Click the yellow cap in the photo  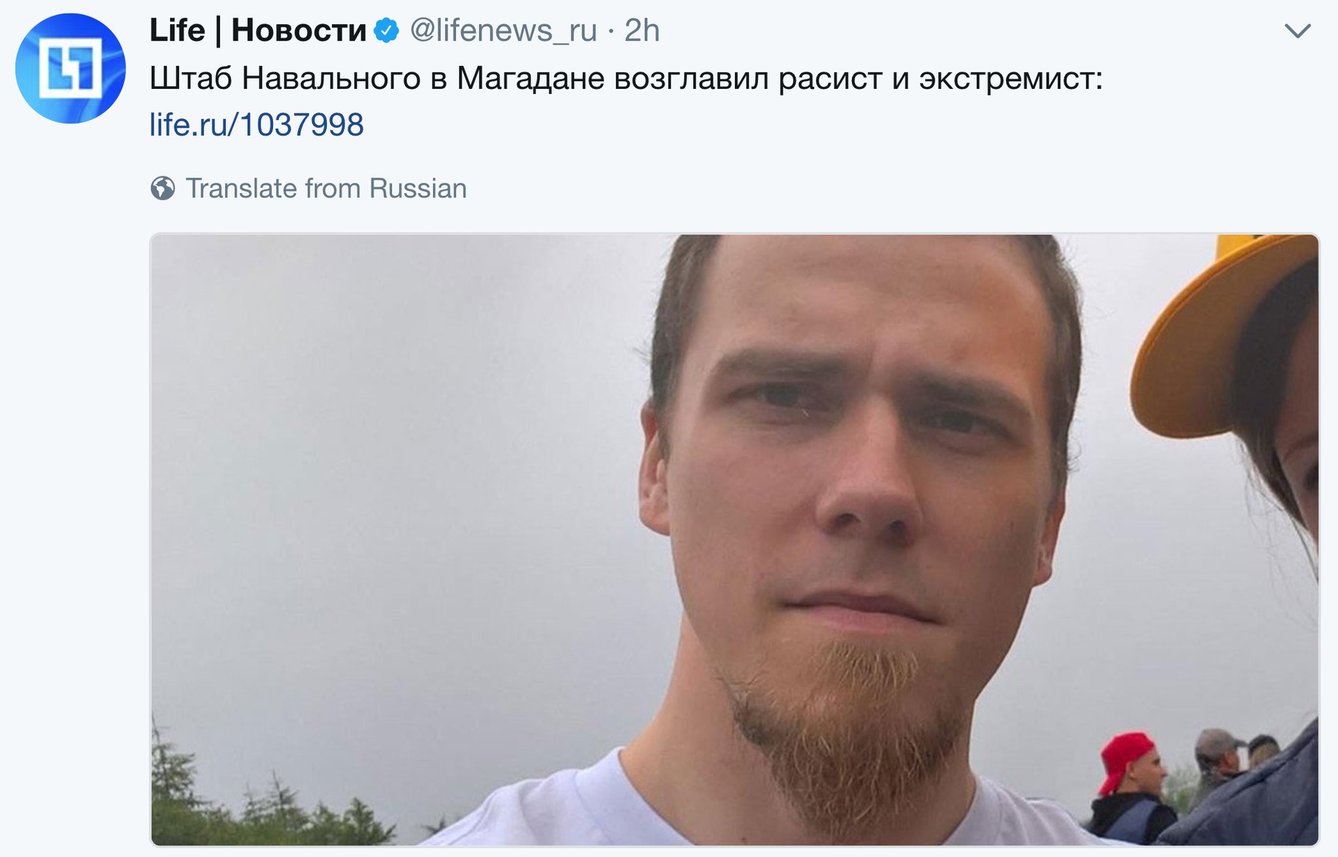pos(1222,333)
